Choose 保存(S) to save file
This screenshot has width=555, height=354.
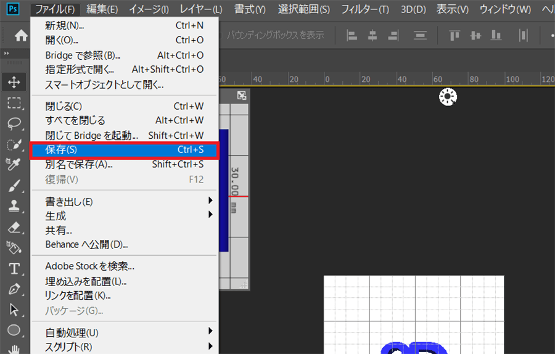pos(124,150)
